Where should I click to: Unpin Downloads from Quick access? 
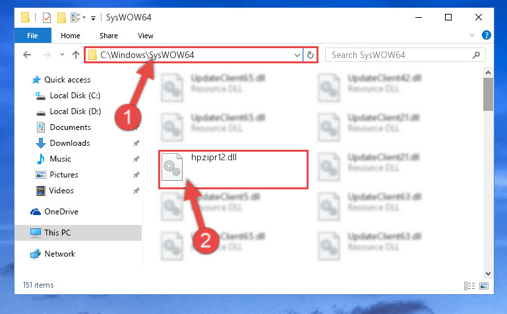(136, 143)
